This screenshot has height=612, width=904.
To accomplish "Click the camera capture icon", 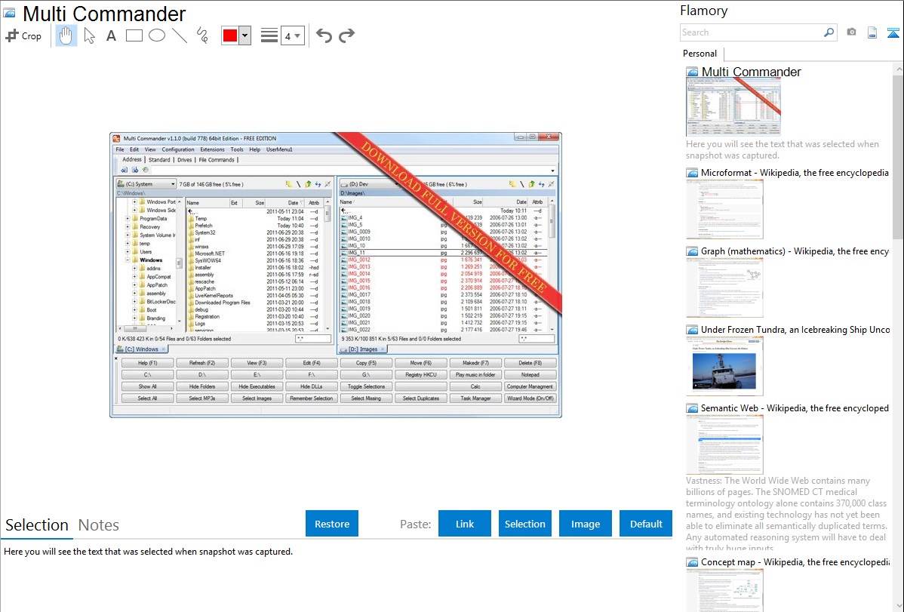I will (851, 32).
